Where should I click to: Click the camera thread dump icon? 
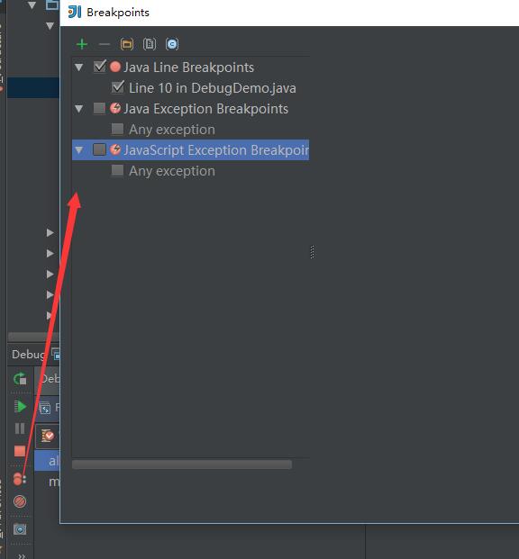[x=20, y=529]
